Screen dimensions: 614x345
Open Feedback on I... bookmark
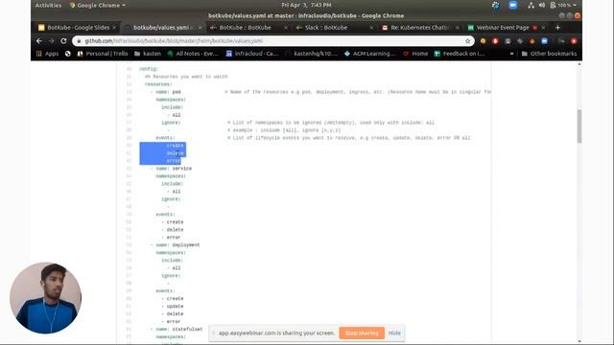pyautogui.click(x=460, y=54)
